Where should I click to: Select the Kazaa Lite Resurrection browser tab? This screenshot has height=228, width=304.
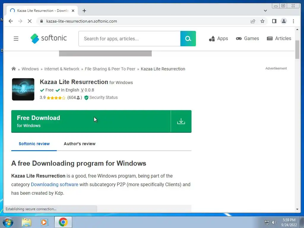click(x=42, y=11)
